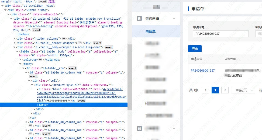Click the 采购申请 clipboard sidebar icon
This screenshot has width=262, height=140.
pos(139,18)
